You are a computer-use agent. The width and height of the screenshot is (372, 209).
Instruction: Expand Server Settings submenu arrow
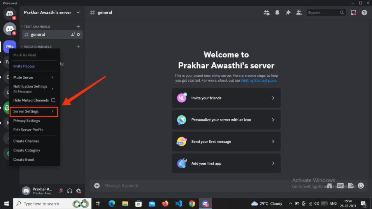(x=52, y=111)
